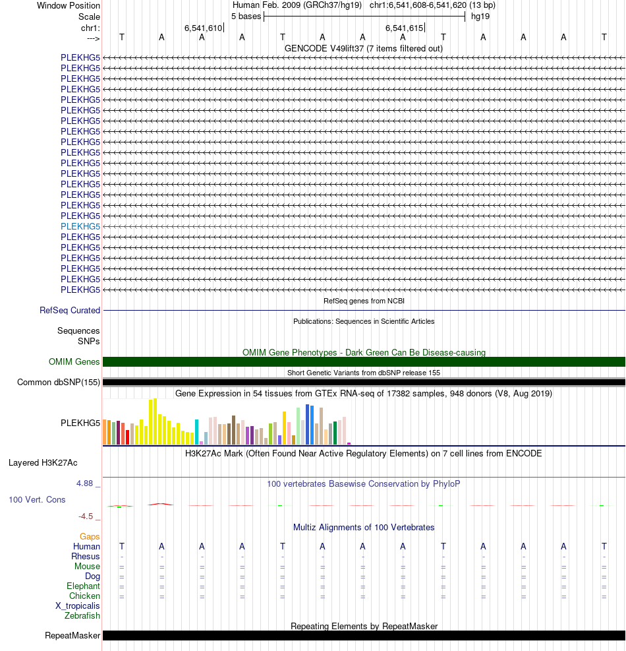Click the 'Chicken' species label
Image resolution: width=626 pixels, height=651 pixels.
pyautogui.click(x=84, y=596)
